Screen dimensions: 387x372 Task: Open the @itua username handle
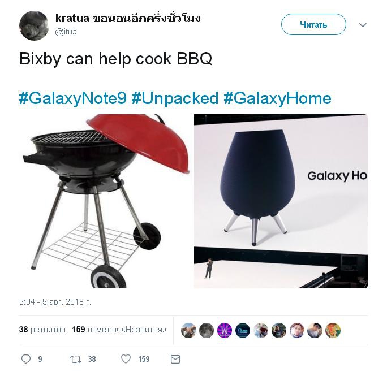pyautogui.click(x=66, y=32)
